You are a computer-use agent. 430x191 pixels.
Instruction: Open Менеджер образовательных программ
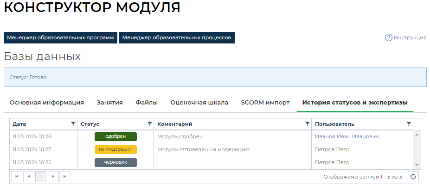[60, 37]
